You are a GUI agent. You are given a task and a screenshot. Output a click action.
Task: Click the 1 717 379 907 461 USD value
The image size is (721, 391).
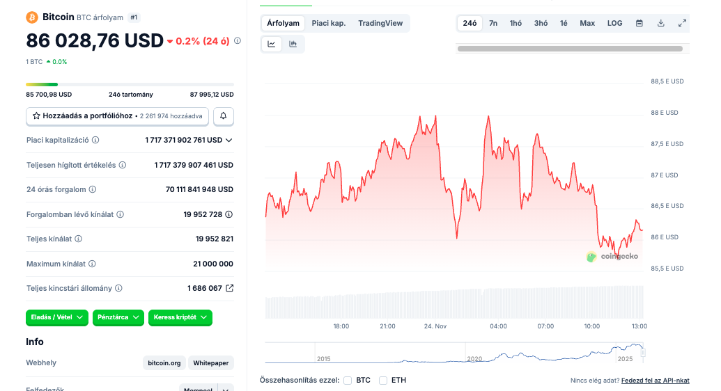194,165
